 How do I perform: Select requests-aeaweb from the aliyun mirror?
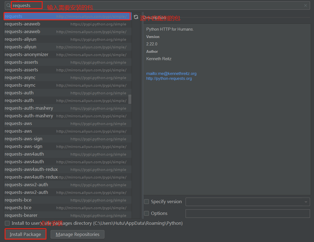point(68,32)
